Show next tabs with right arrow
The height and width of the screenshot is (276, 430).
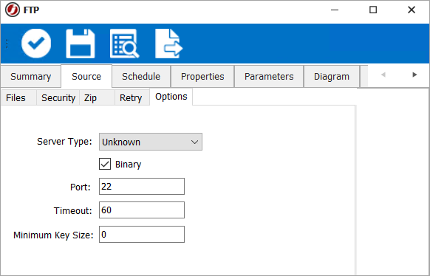414,75
